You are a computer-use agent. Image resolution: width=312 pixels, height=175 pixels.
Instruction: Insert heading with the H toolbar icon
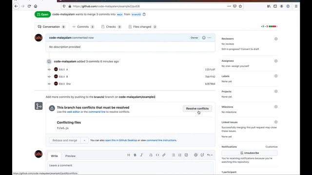pyautogui.click(x=129, y=155)
